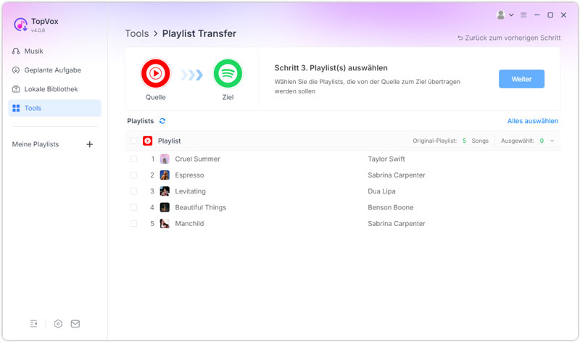The image size is (580, 342).
Task: Open the mail feedback icon
Action: tap(75, 324)
